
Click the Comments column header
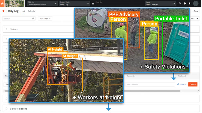131,76
